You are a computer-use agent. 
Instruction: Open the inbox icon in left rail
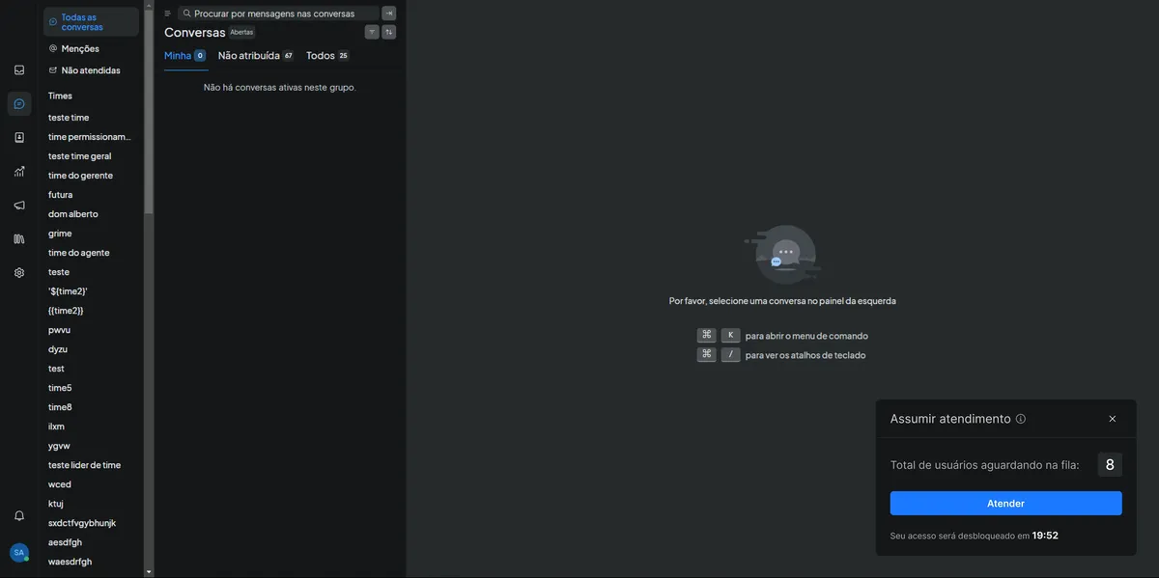[x=19, y=69]
